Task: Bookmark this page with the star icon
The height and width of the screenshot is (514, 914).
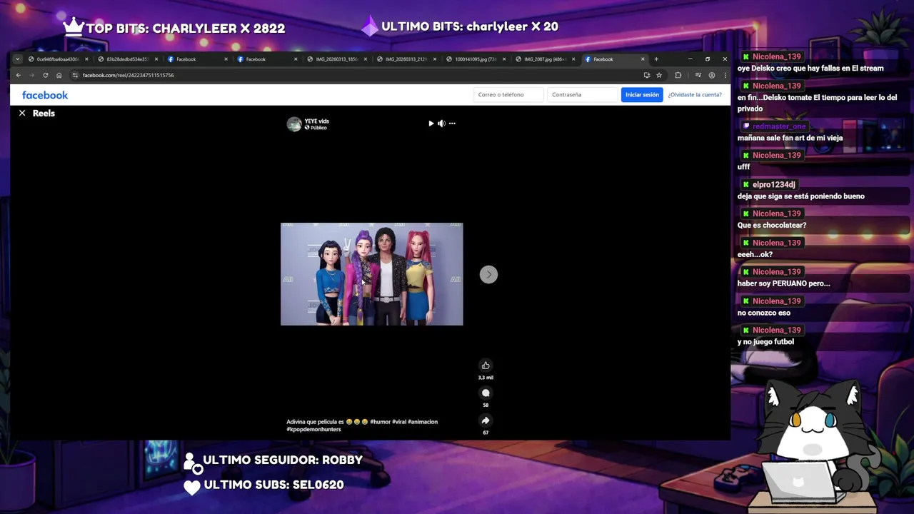Action: [x=659, y=75]
